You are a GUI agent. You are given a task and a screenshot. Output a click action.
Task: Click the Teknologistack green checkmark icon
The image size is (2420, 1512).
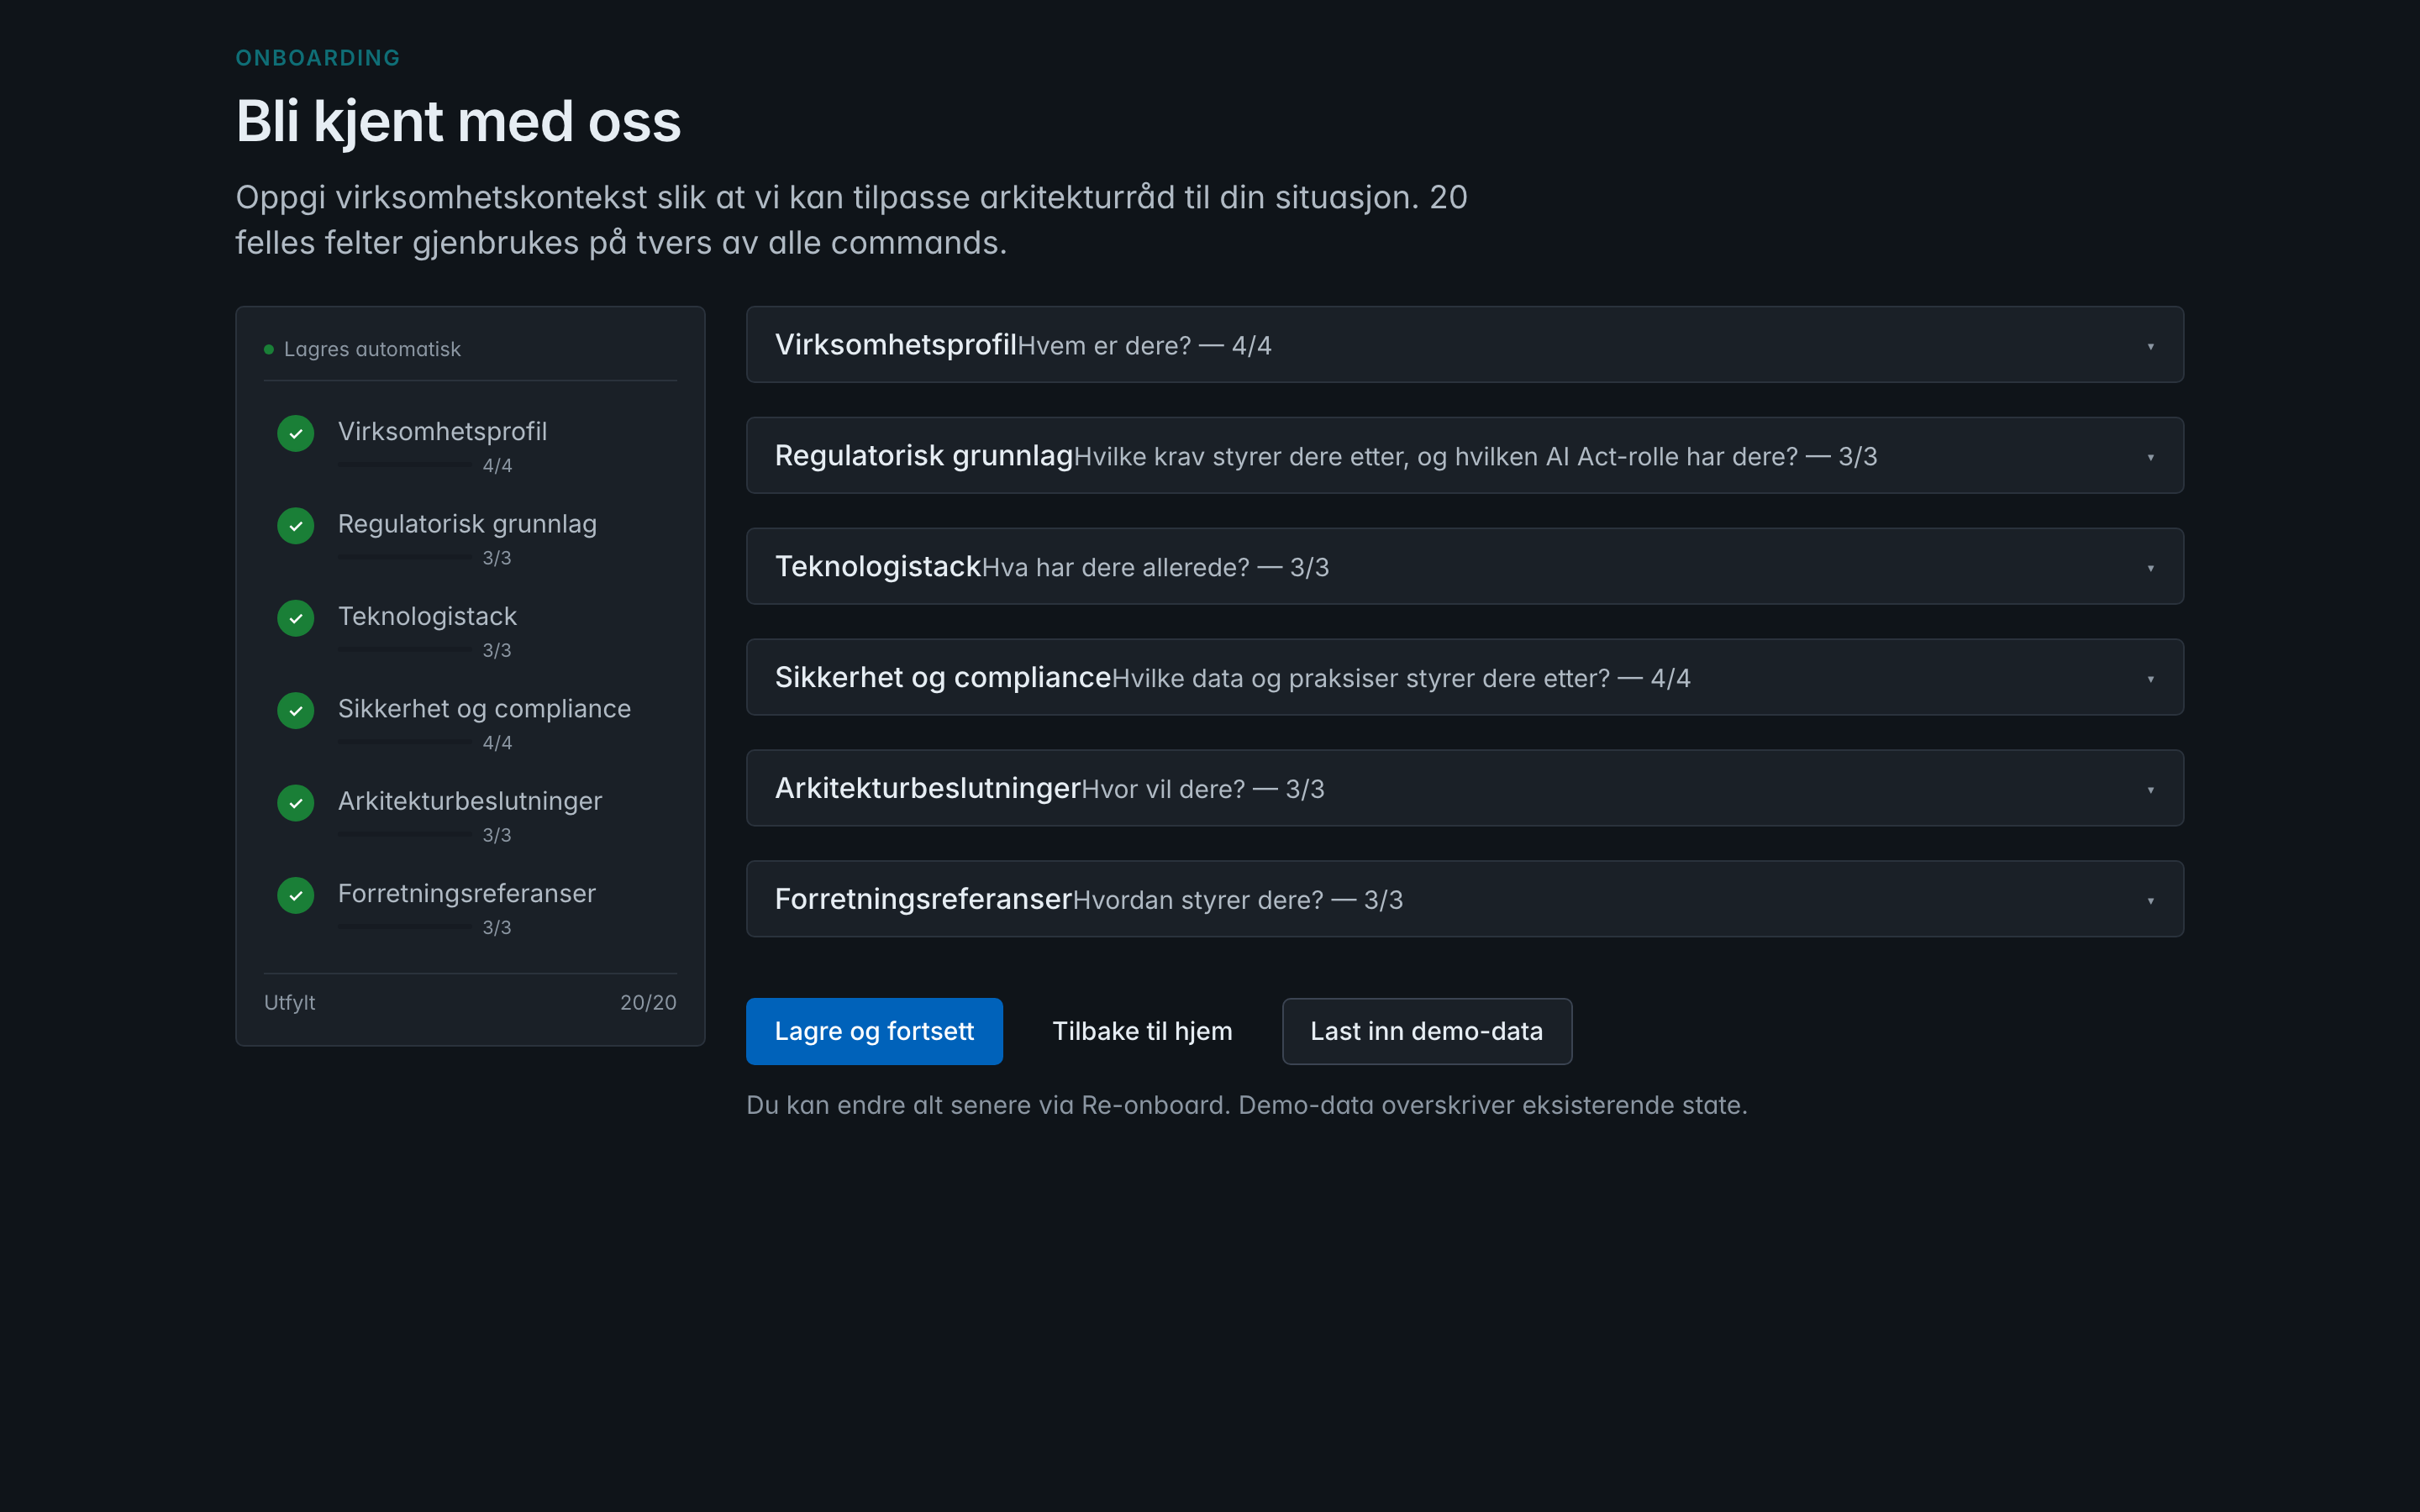tap(295, 618)
